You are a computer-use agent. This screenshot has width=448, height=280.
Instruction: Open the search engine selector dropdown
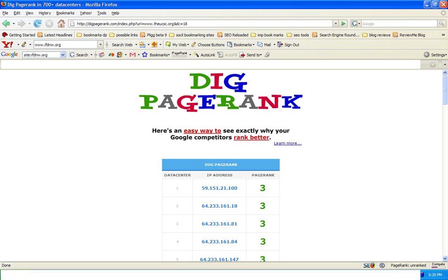(356, 24)
